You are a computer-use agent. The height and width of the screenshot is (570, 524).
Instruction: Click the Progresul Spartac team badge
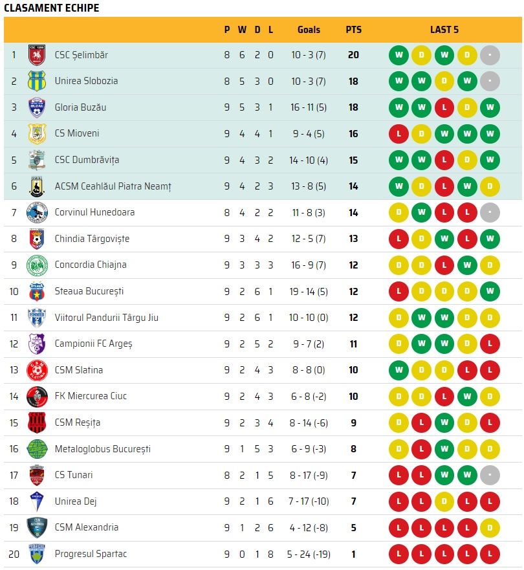click(37, 554)
